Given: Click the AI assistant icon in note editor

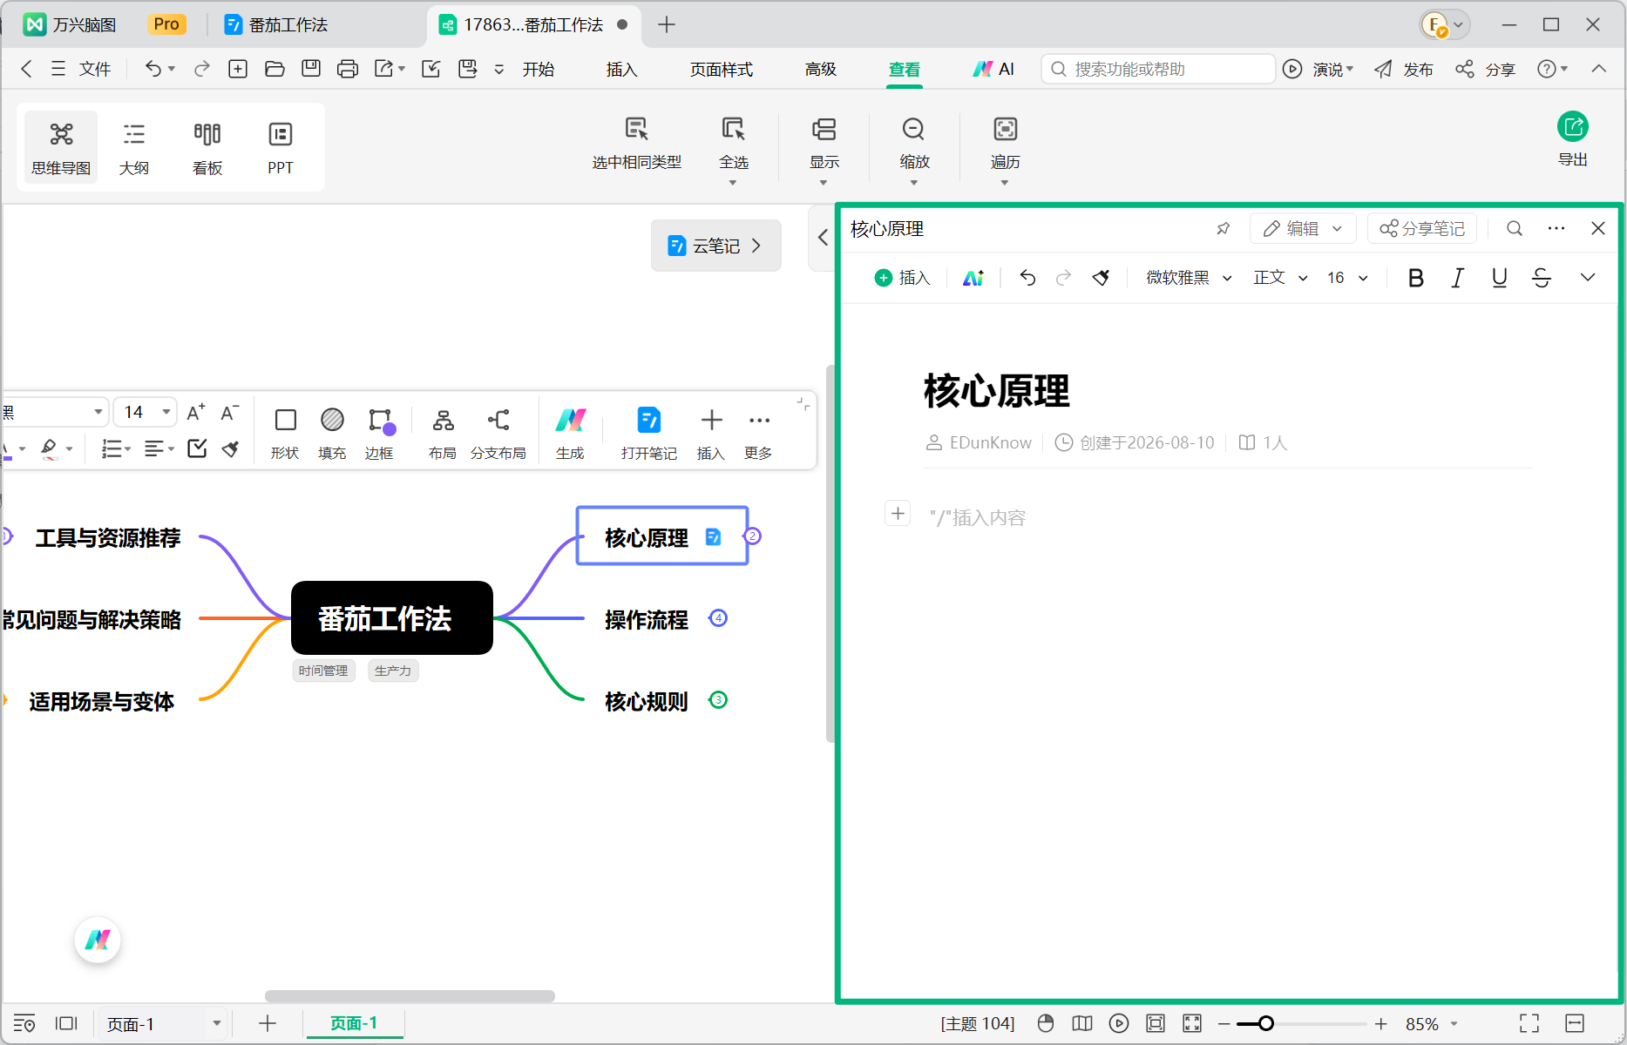Looking at the screenshot, I should [x=973, y=278].
